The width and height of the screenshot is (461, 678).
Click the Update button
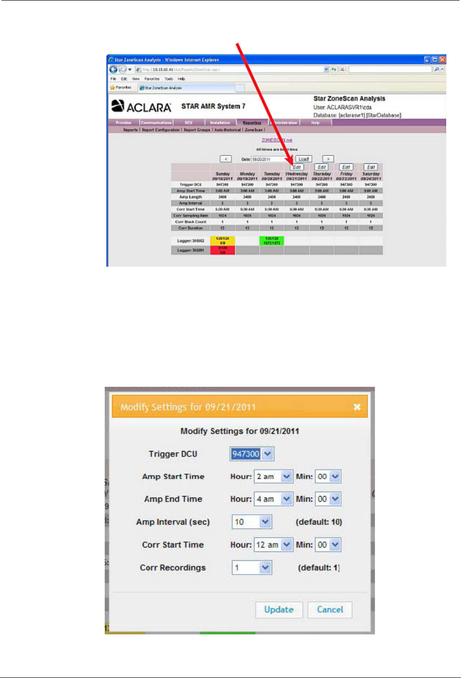pos(279,610)
